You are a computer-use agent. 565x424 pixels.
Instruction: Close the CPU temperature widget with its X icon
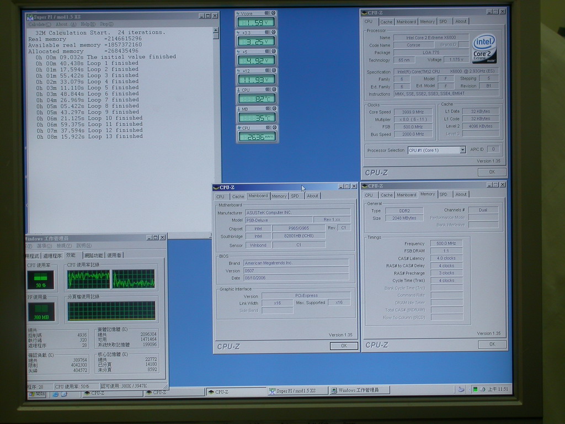(x=274, y=89)
